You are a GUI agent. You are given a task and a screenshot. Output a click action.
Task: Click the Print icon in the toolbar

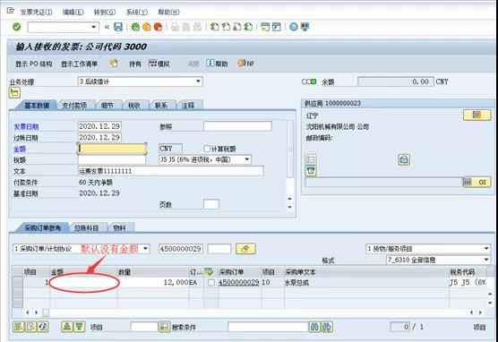[175, 27]
